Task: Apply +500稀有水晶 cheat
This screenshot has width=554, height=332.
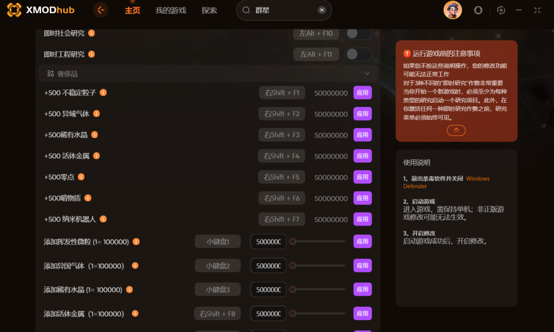Action: click(362, 135)
